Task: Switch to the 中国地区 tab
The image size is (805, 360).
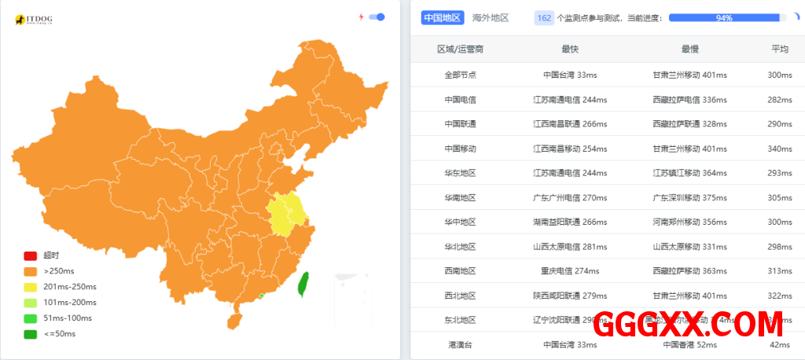Action: (442, 17)
